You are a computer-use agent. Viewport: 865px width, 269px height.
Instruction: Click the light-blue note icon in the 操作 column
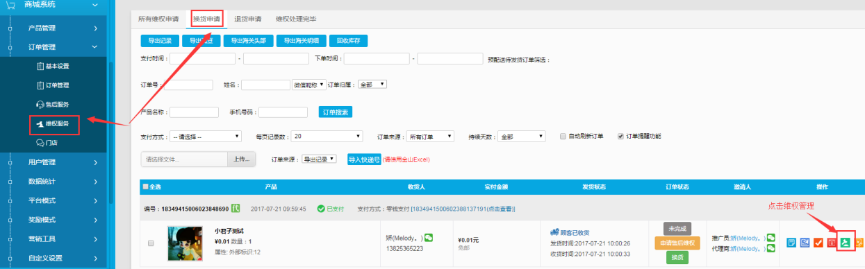[791, 243]
